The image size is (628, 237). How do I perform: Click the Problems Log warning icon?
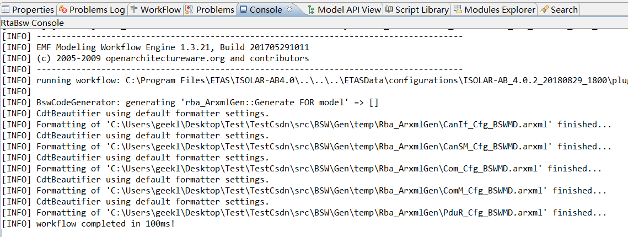click(x=63, y=9)
